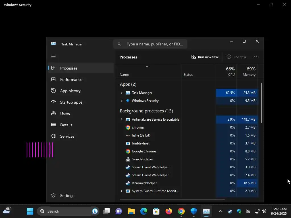The width and height of the screenshot is (291, 218).
Task: Expand the Windows Security process row
Action: pos(121,101)
